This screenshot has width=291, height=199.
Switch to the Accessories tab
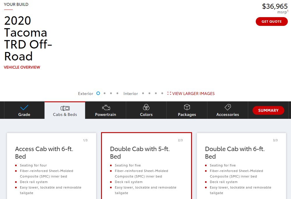coord(227,110)
